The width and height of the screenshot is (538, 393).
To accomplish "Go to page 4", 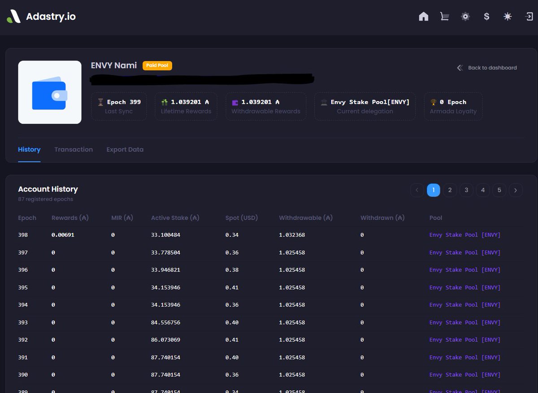I will (x=483, y=190).
